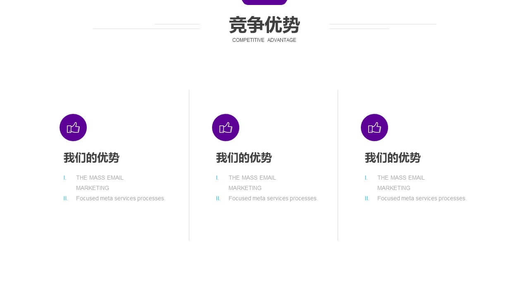The image size is (529, 298).
Task: Click the left column's Focused meta services text
Action: point(121,198)
